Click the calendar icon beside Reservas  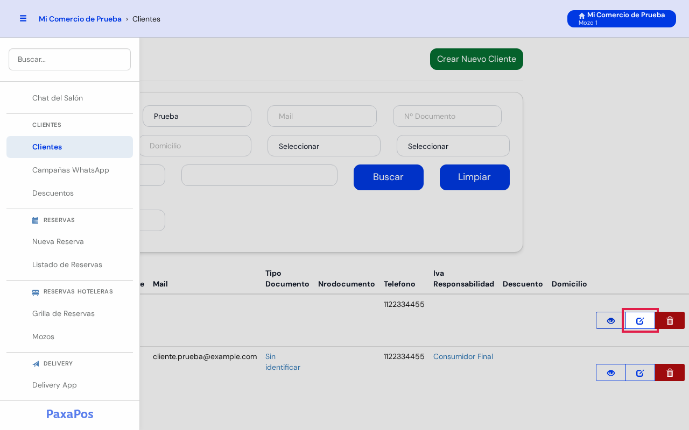[x=36, y=220]
